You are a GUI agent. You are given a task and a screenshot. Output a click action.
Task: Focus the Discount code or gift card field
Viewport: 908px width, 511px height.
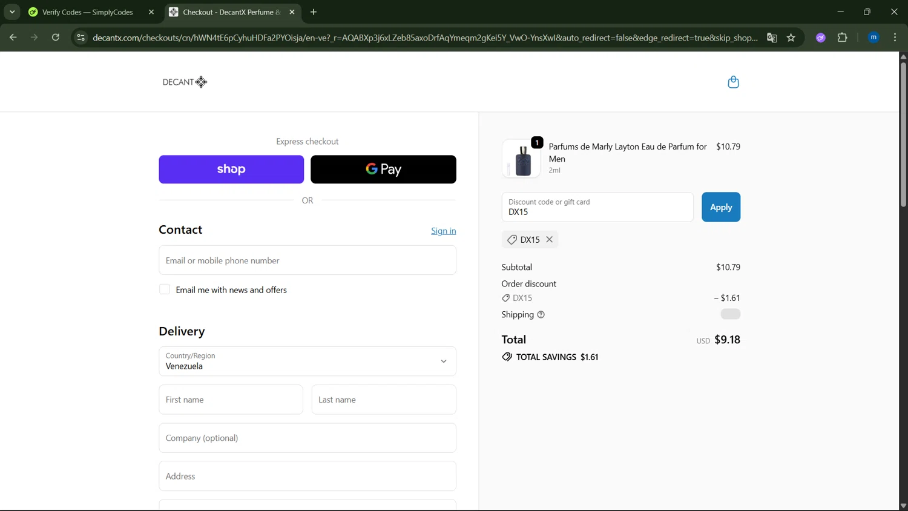pyautogui.click(x=597, y=207)
